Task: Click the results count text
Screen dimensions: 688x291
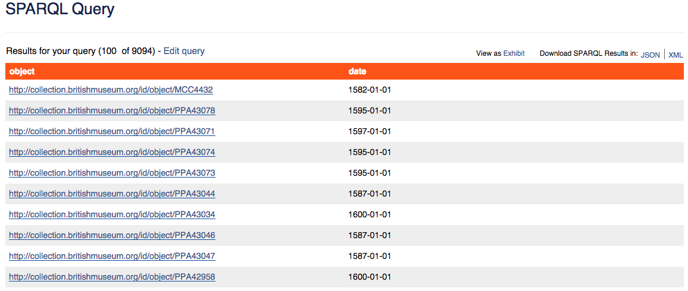Action: point(80,52)
